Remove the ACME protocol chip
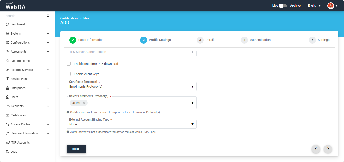The width and height of the screenshot is (344, 162). [84, 103]
